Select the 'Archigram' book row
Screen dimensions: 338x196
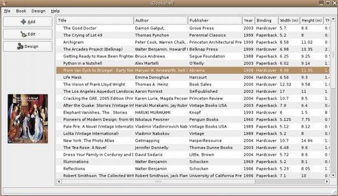pos(193,42)
